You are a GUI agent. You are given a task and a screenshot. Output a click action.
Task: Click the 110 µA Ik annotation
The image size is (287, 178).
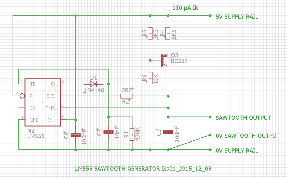pos(185,8)
